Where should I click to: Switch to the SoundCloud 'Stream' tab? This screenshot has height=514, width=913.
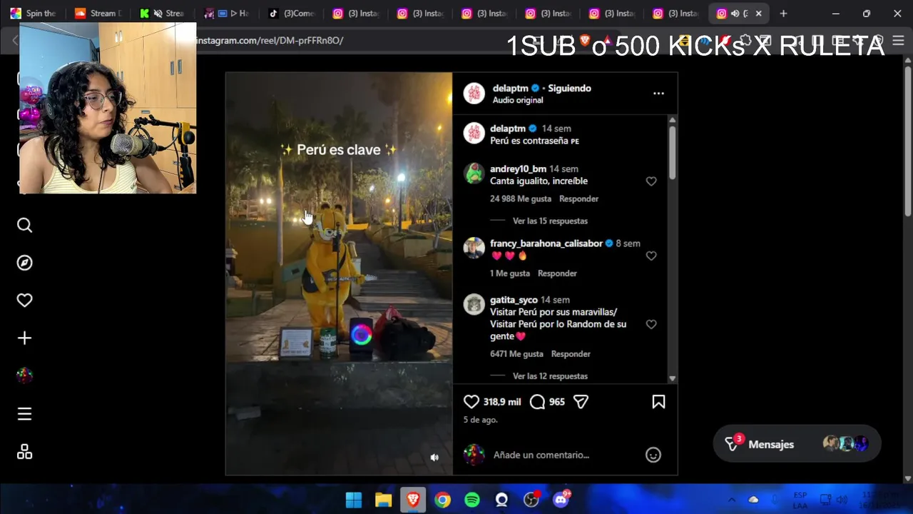(98, 13)
